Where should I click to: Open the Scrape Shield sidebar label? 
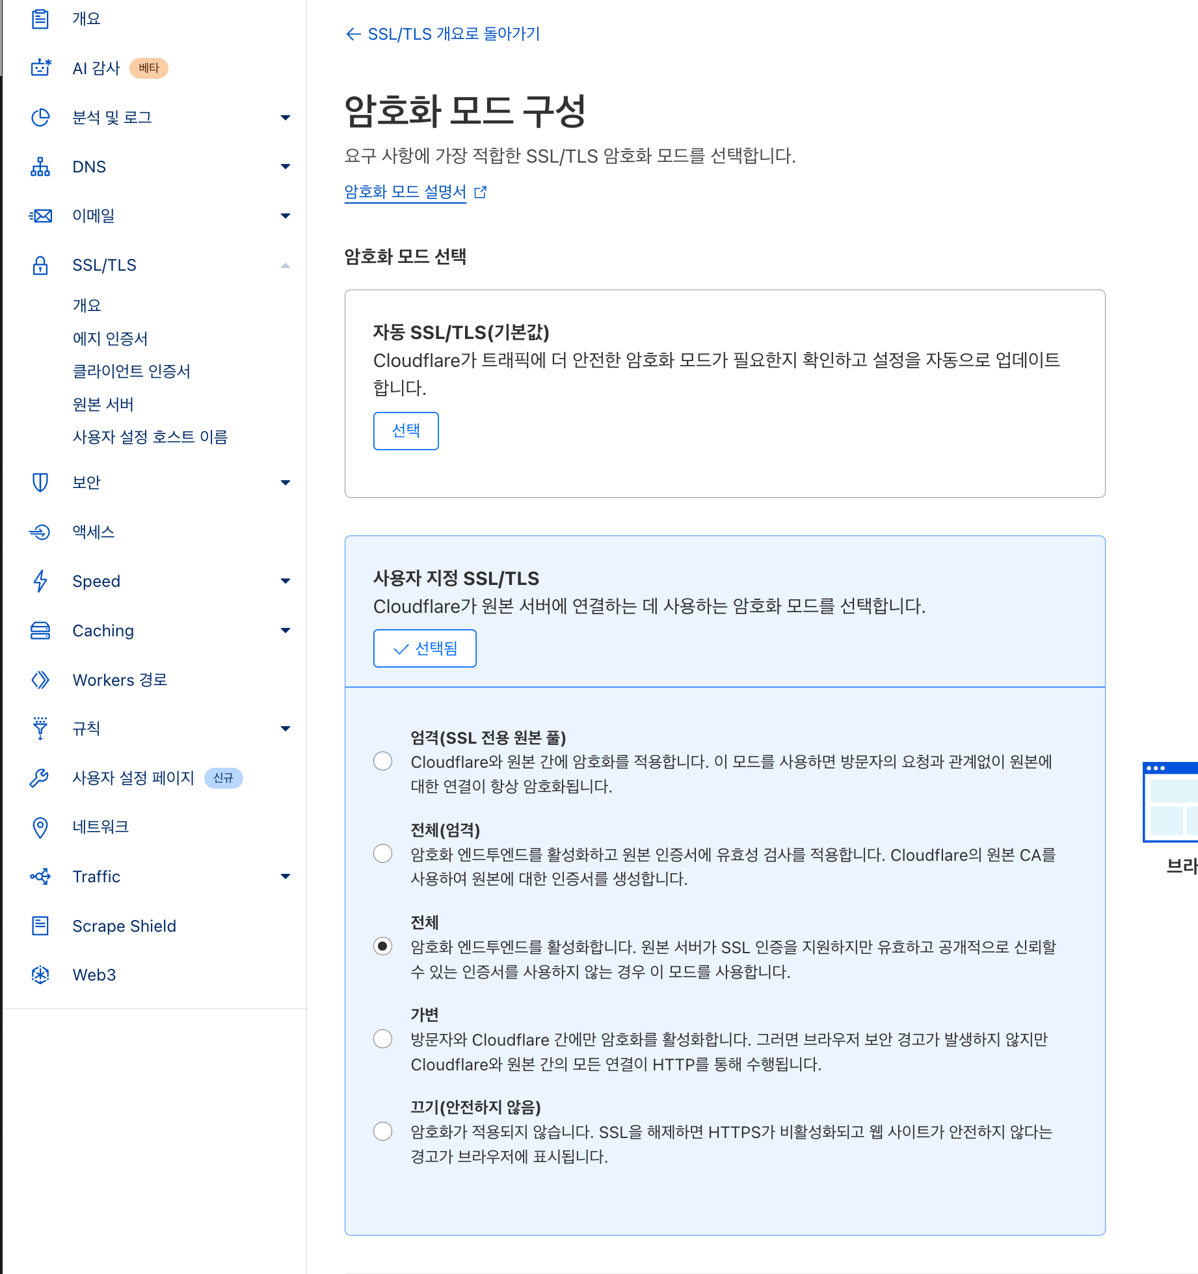(x=124, y=926)
